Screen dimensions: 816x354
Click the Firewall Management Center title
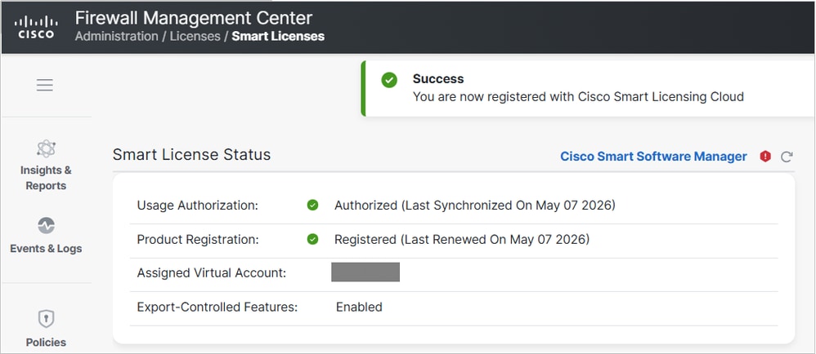[194, 18]
